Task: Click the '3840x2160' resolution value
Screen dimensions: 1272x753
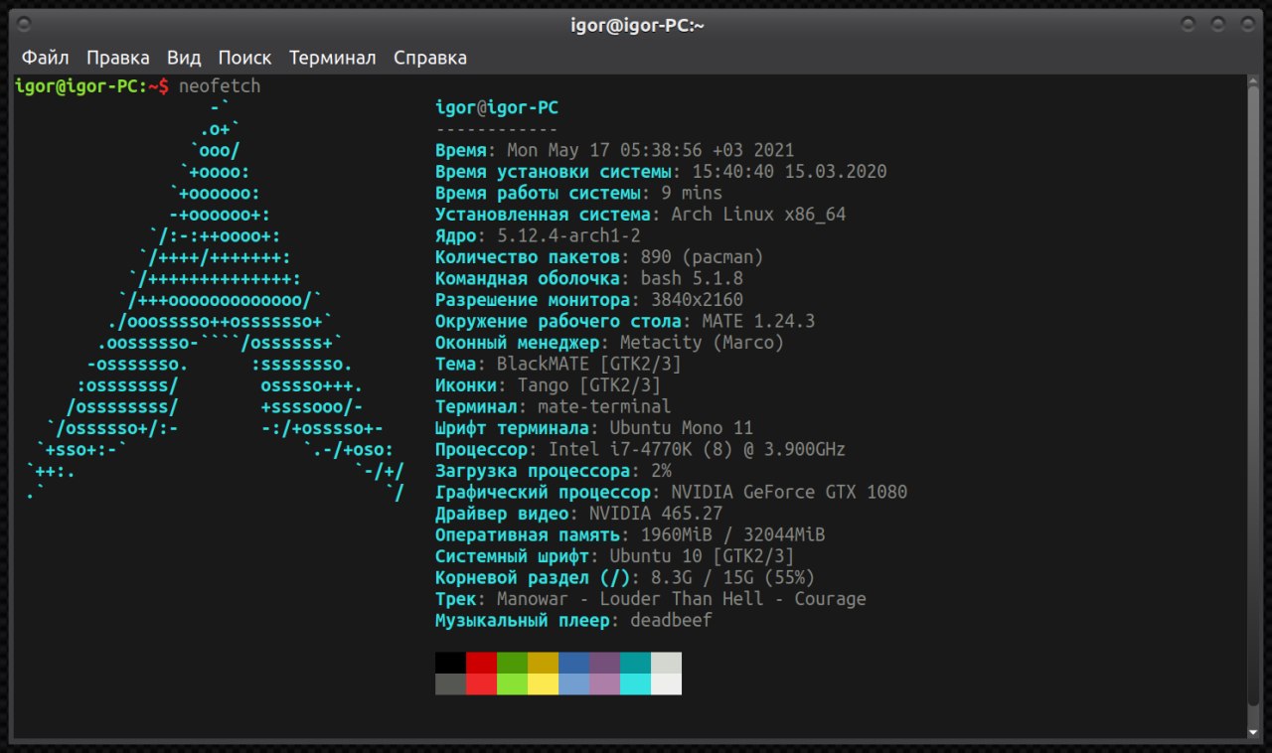Action: pyautogui.click(x=698, y=300)
